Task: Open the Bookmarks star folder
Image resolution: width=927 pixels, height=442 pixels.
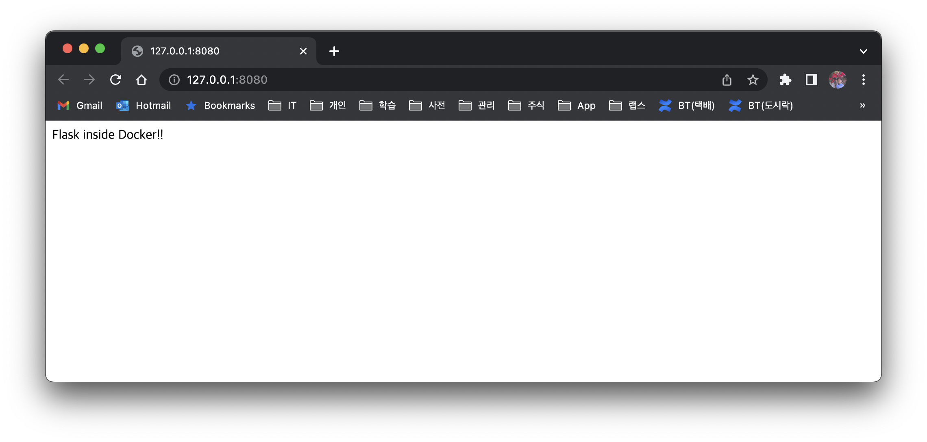Action: 220,106
